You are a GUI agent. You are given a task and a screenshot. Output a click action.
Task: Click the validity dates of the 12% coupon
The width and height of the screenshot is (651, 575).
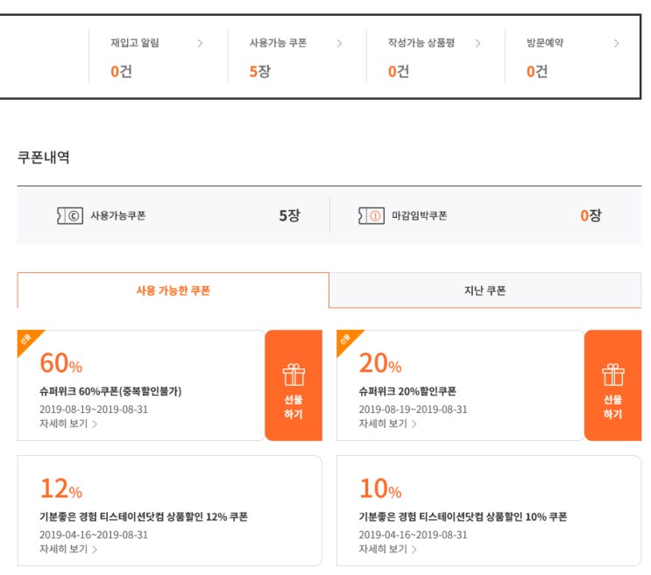[94, 535]
